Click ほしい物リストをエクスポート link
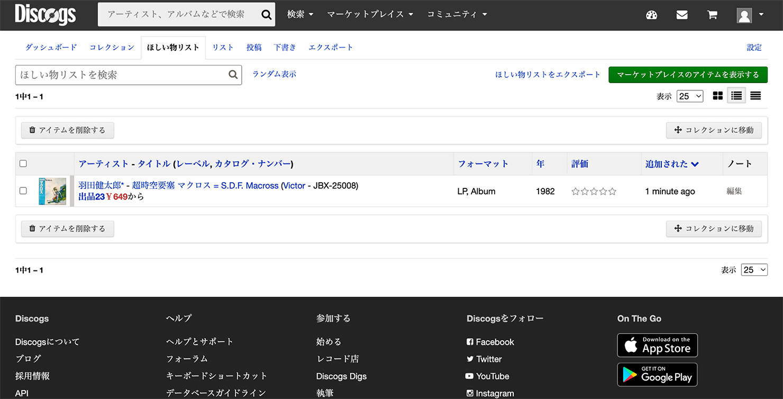783x399 pixels. click(548, 75)
